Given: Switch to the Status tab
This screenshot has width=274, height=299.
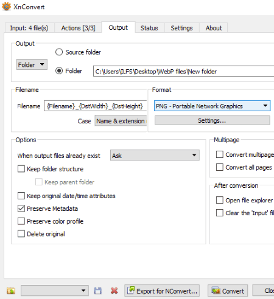Looking at the screenshot, I should click(x=149, y=28).
